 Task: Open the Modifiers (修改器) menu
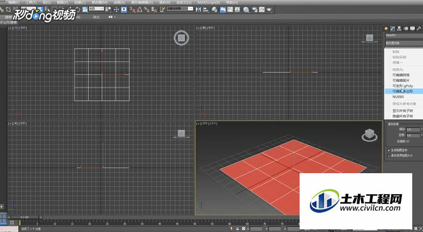pos(99,3)
